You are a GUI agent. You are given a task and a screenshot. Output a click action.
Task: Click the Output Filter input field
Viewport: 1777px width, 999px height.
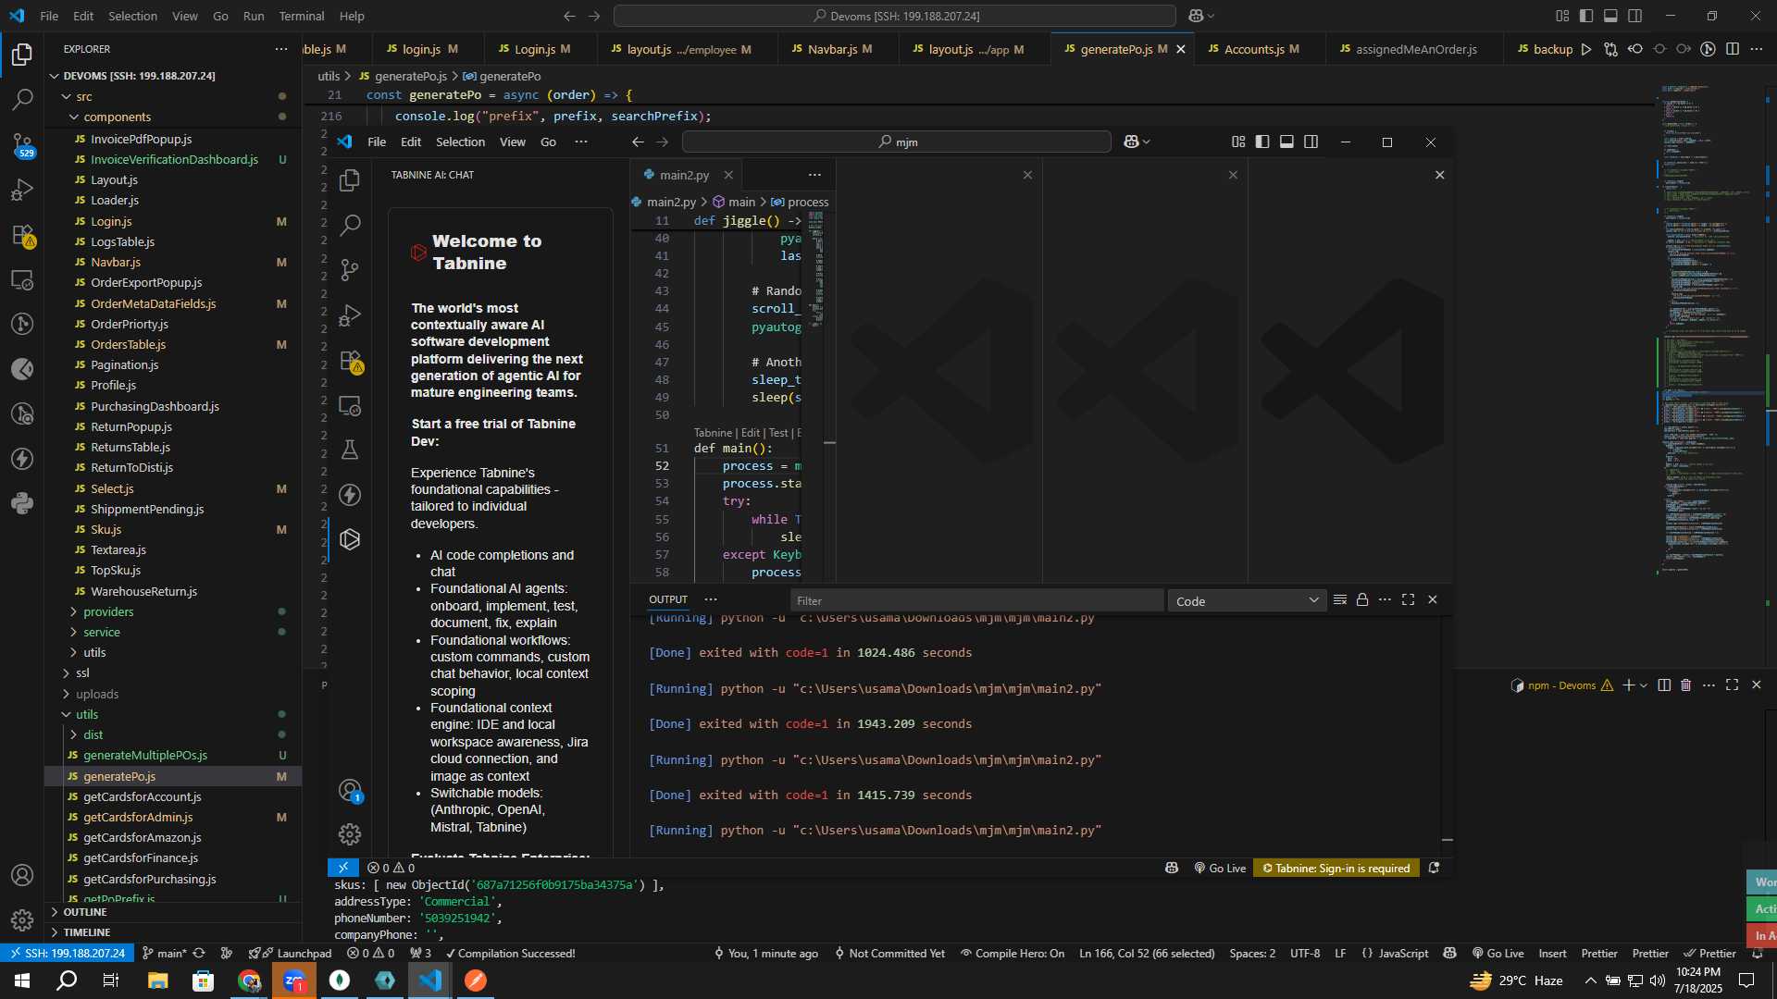(977, 601)
